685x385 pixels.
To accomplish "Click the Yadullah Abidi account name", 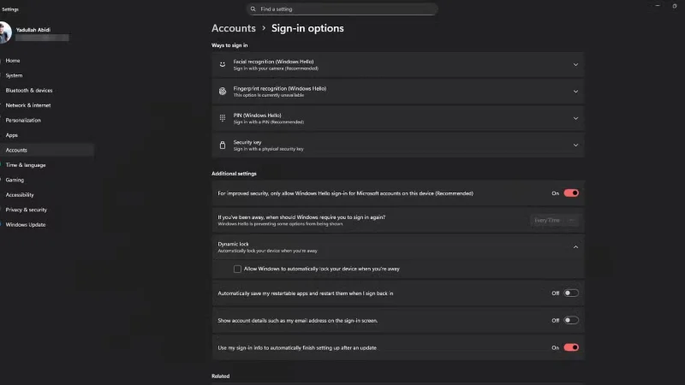I will (x=33, y=30).
